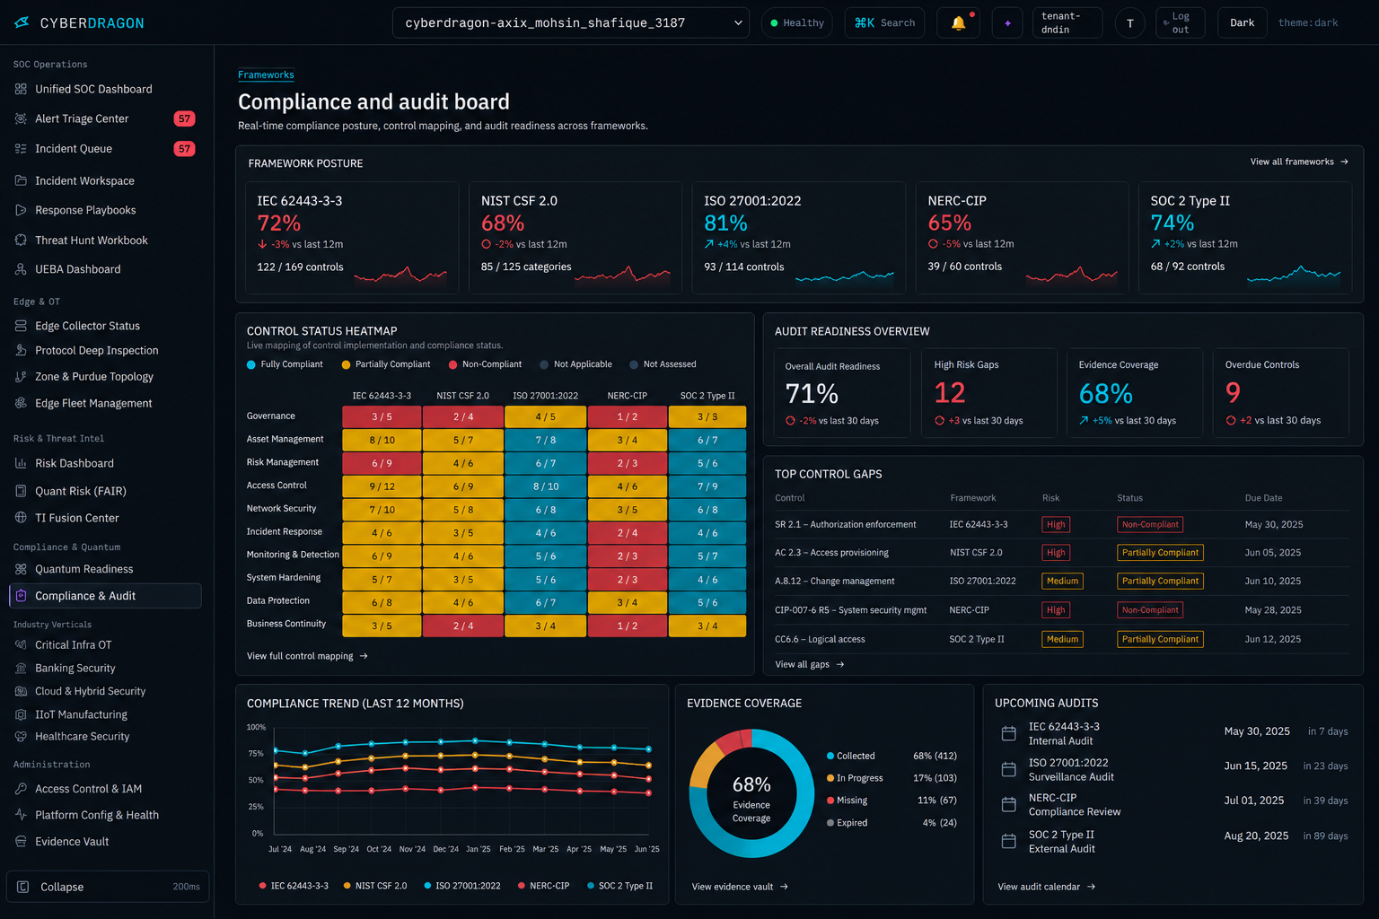Open View full control mapping link

coord(307,656)
